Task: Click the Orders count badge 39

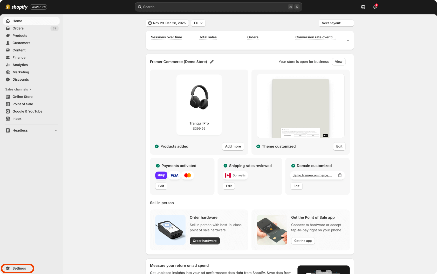Action: point(54,28)
